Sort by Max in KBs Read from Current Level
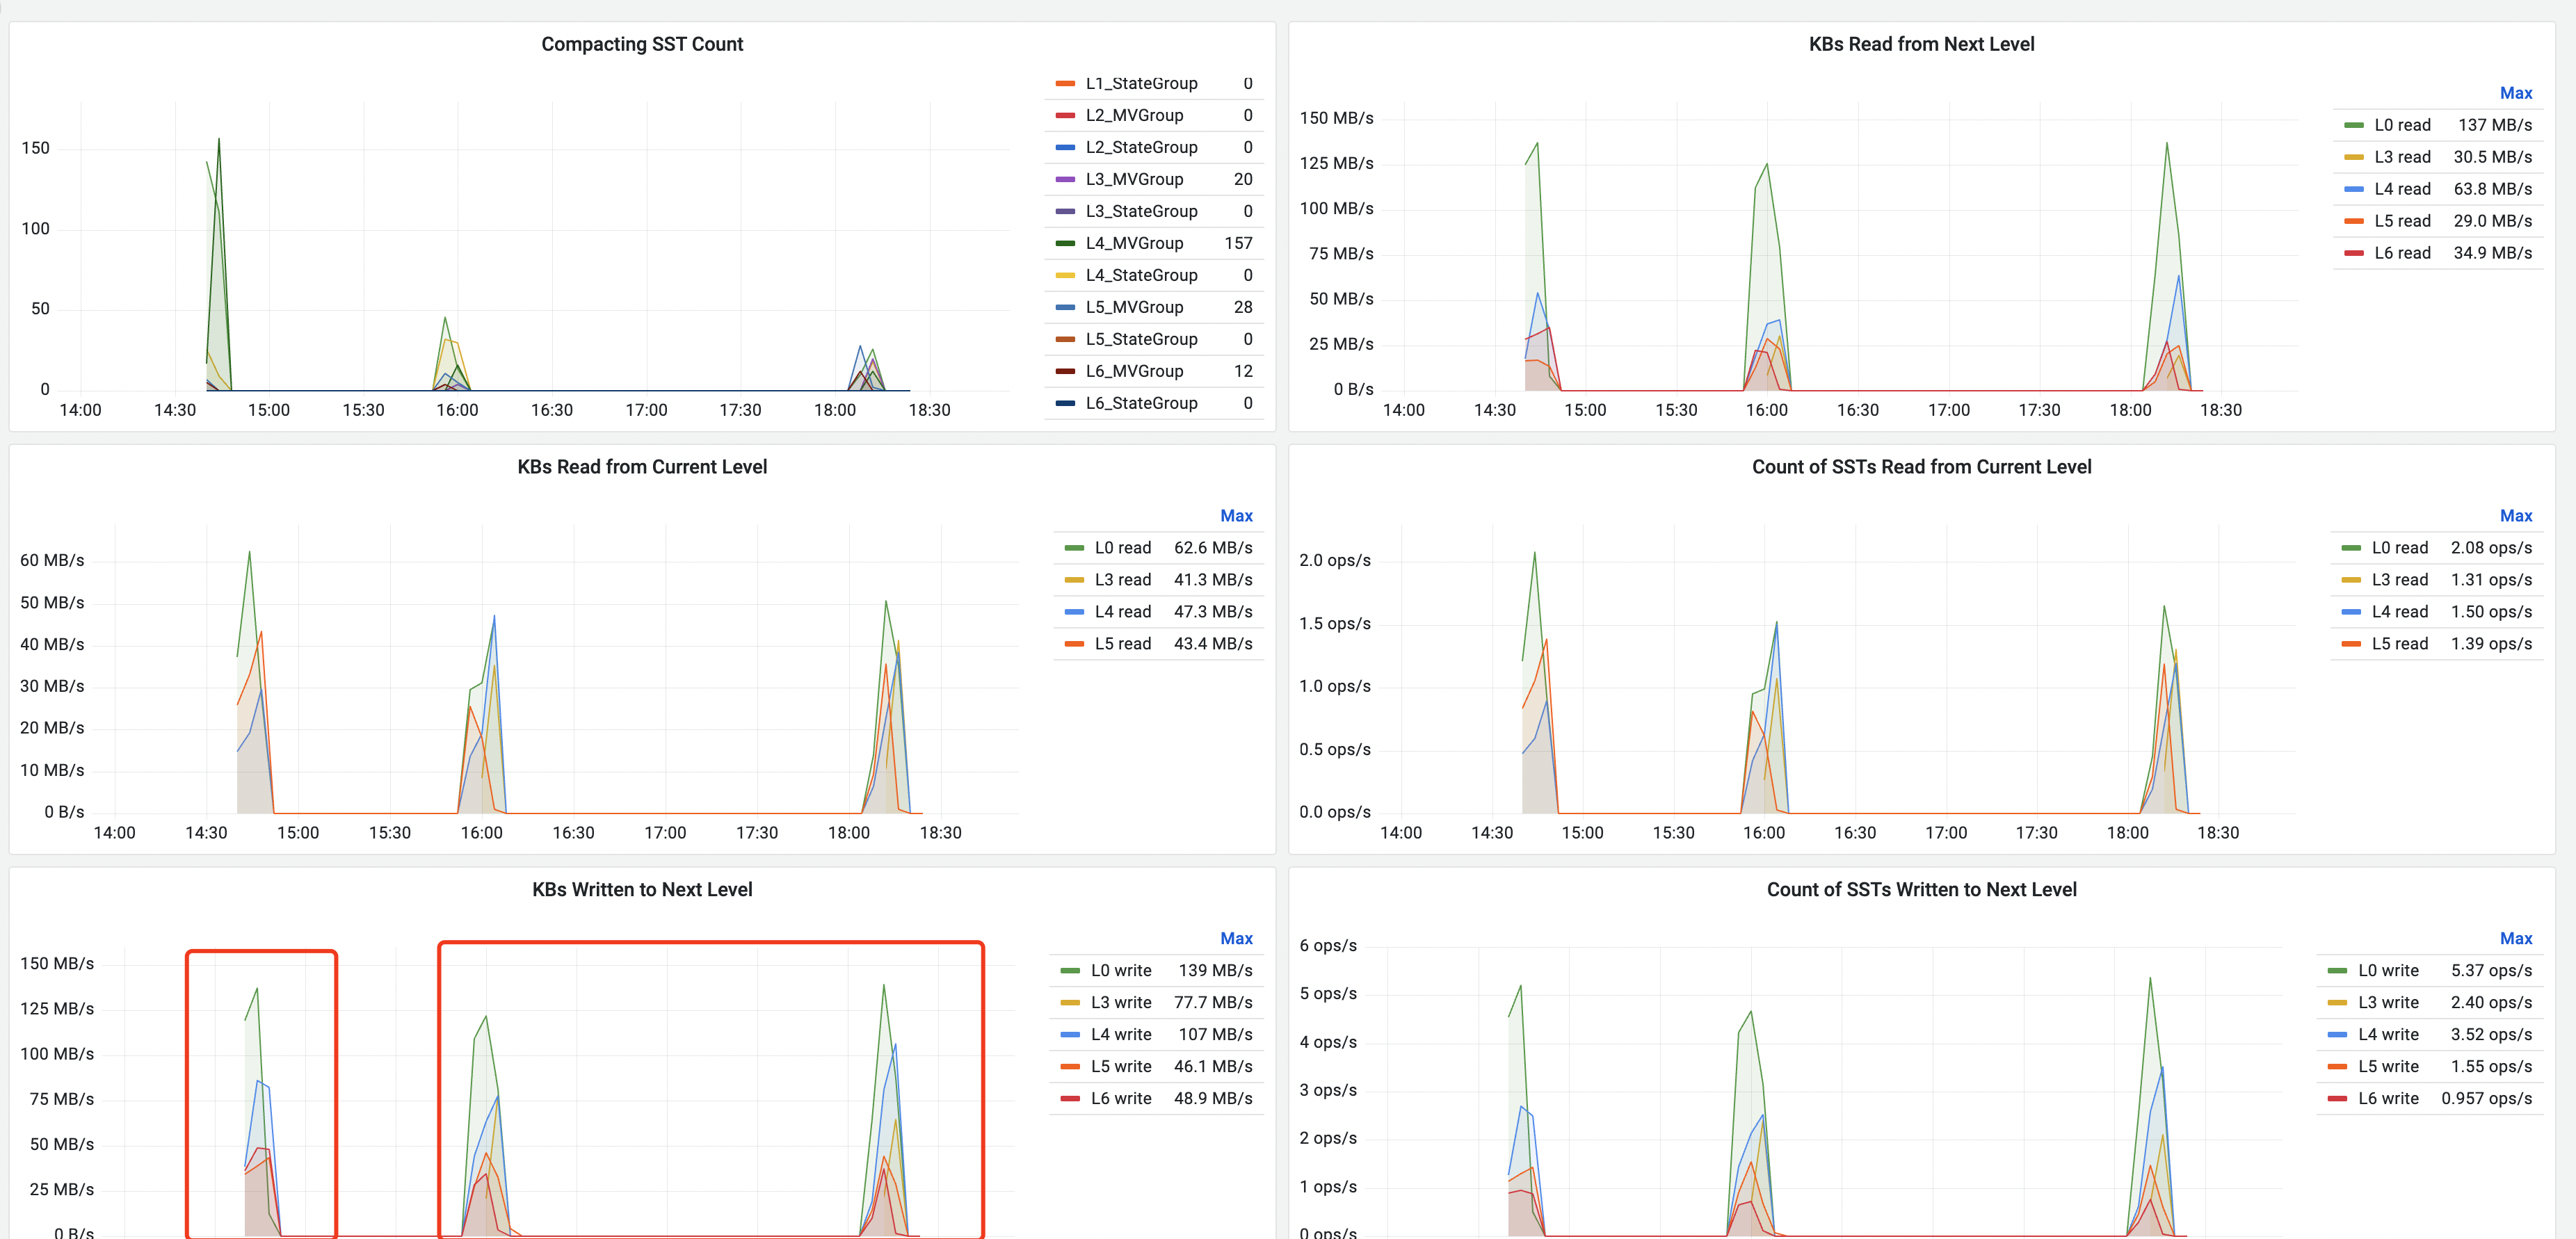 pos(1236,516)
